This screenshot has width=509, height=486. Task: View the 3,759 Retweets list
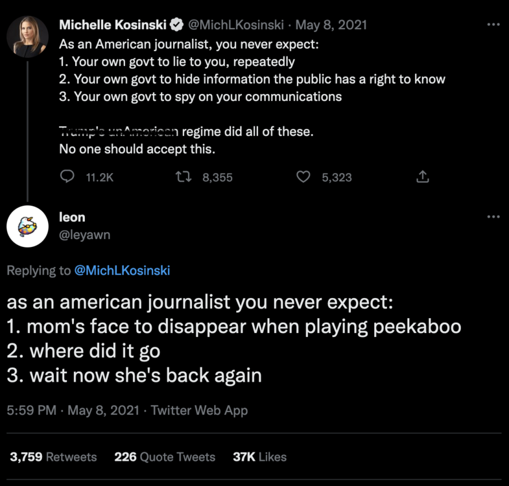coord(53,457)
